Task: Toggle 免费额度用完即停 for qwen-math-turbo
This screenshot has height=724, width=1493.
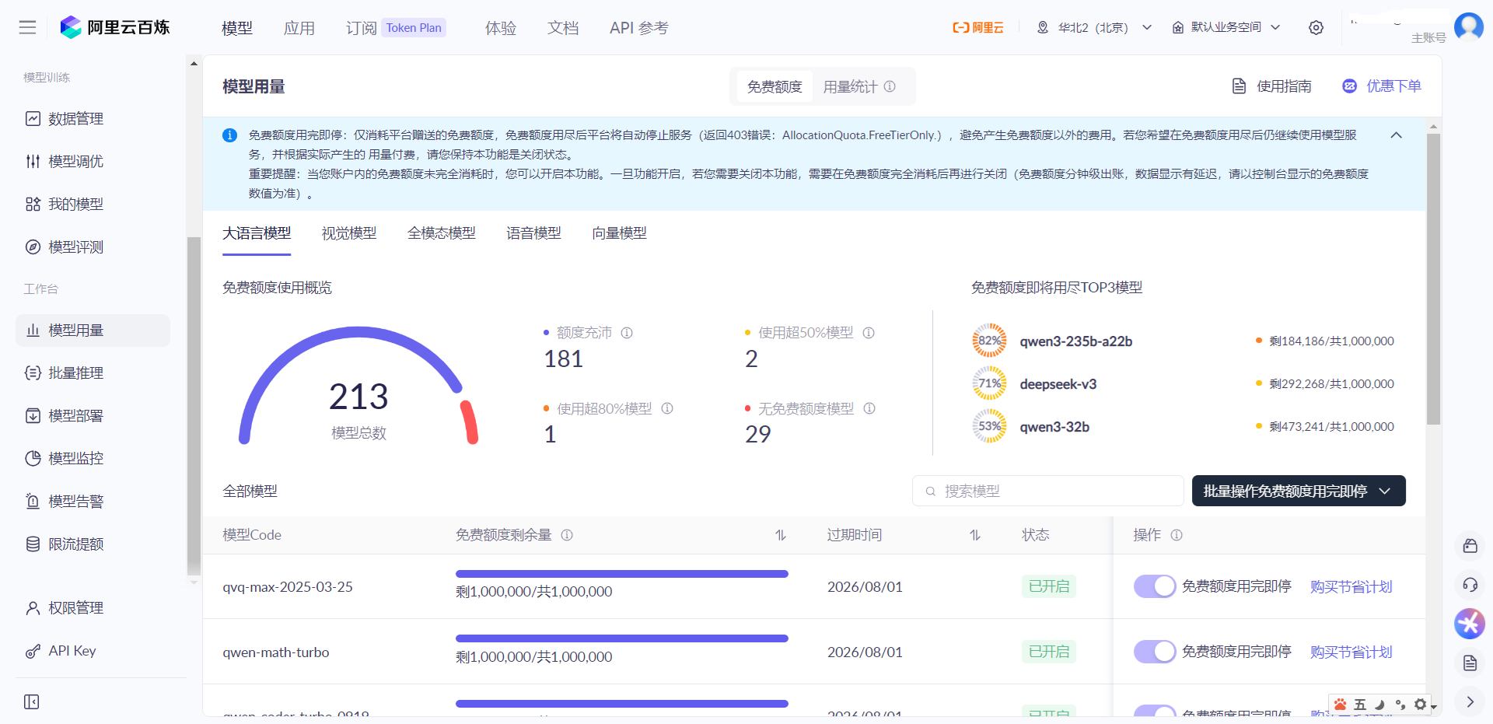Action: [1154, 652]
